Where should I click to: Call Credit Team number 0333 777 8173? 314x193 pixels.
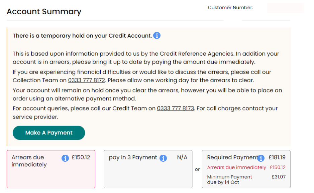176,108
